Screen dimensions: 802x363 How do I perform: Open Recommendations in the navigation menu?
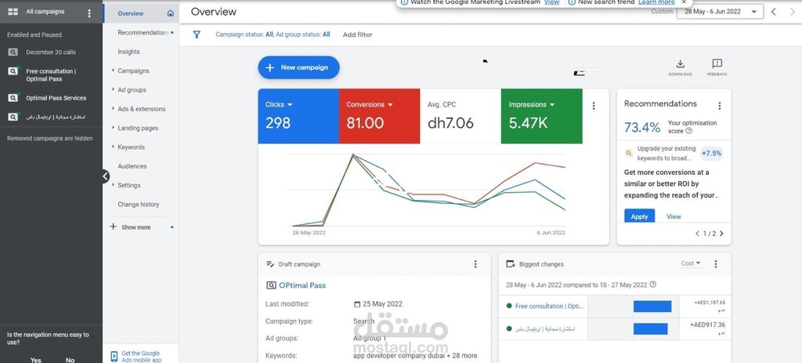[x=143, y=33]
